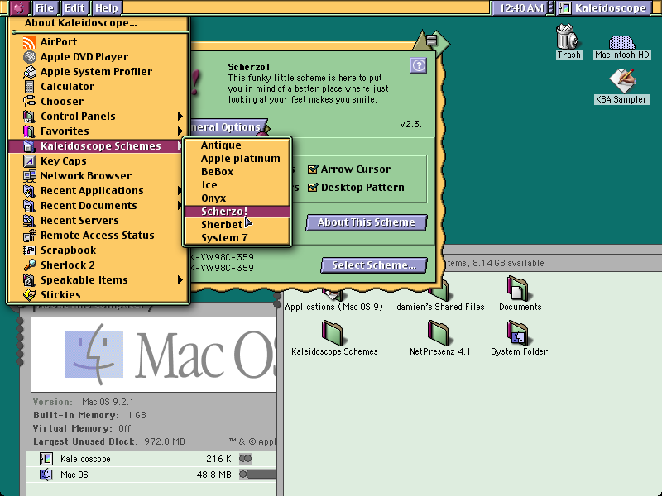Switch to the System 7 scheme
The image size is (662, 496).
coord(237,238)
